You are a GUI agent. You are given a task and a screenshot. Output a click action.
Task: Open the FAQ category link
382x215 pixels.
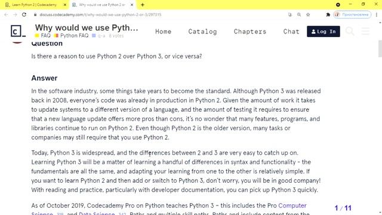[43, 36]
